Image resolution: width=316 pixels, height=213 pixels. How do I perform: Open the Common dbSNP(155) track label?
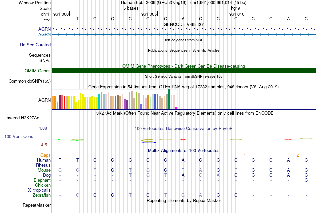coord(30,81)
